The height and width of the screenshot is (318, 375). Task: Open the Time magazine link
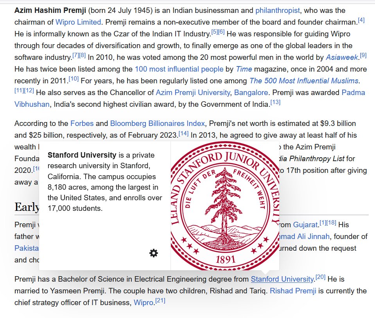pyautogui.click(x=244, y=69)
